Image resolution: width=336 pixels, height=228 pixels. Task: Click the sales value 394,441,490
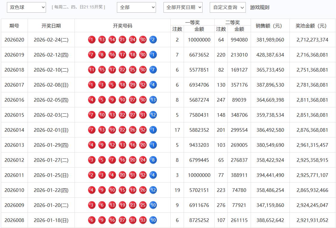[x=270, y=175]
